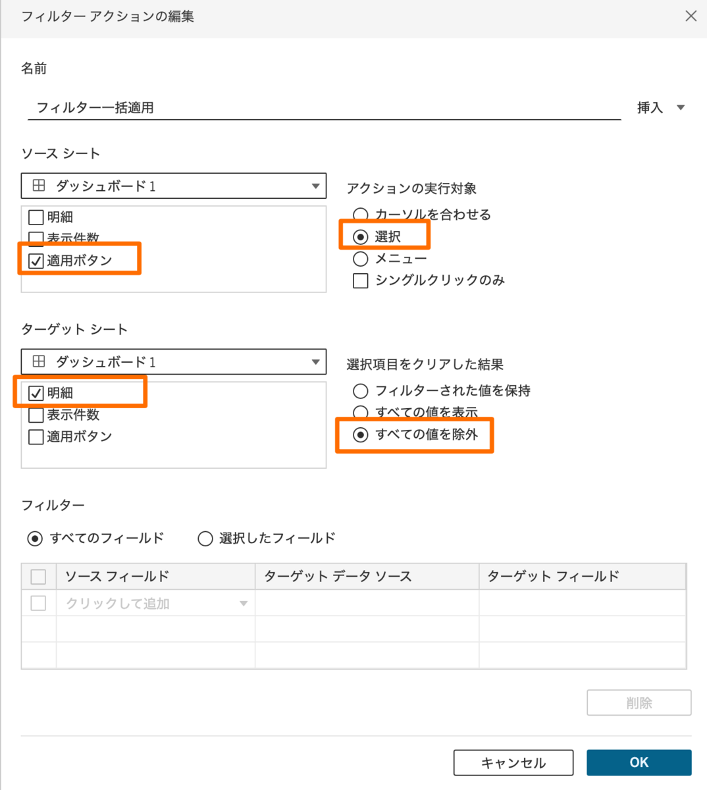The width and height of the screenshot is (707, 790).
Task: Open source sheet ダッシュボード 1 dropdown
Action: click(174, 186)
